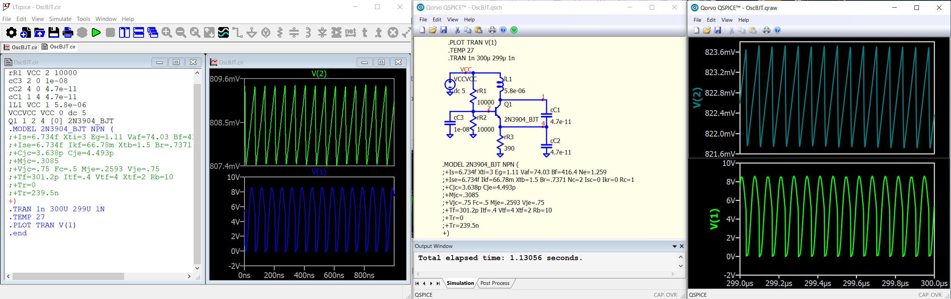
Task: Select the ground symbol tool in LTspice
Action: coord(252,33)
